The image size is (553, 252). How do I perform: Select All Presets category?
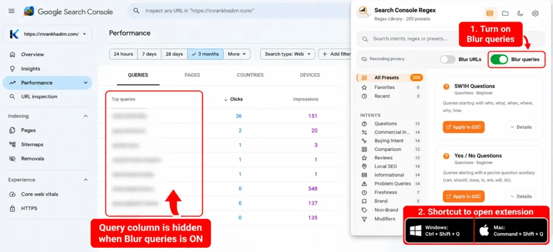[x=391, y=78]
